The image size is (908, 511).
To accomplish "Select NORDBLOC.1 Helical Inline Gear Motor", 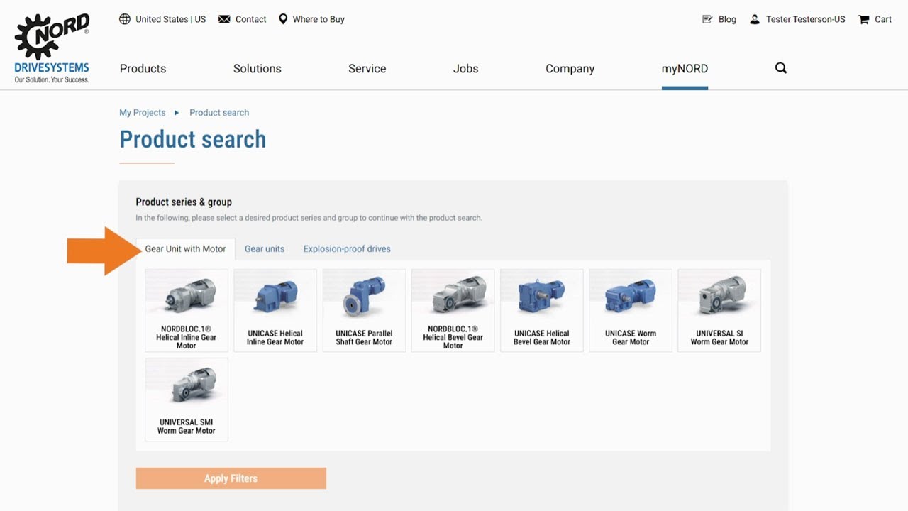I will pos(187,310).
